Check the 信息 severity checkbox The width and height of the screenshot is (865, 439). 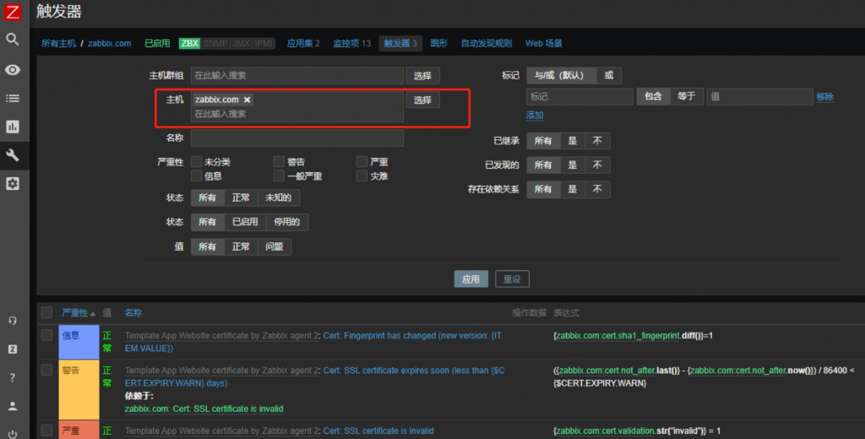pos(196,176)
